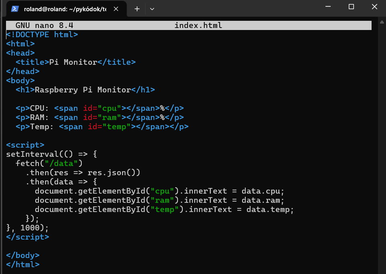Click the opening <body> tag
Viewport: 386px width, 274px height.
pos(20,81)
